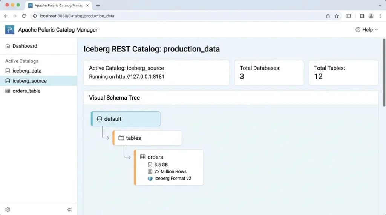Click the orders table card

tap(168, 167)
